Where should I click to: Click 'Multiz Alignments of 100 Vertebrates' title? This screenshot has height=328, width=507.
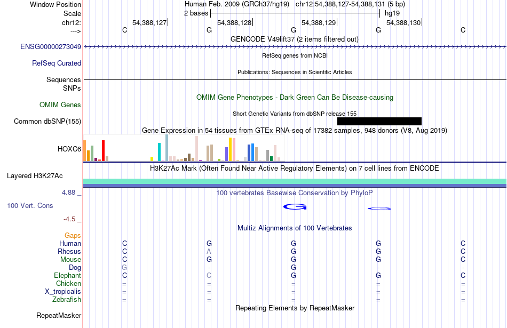tap(295, 228)
